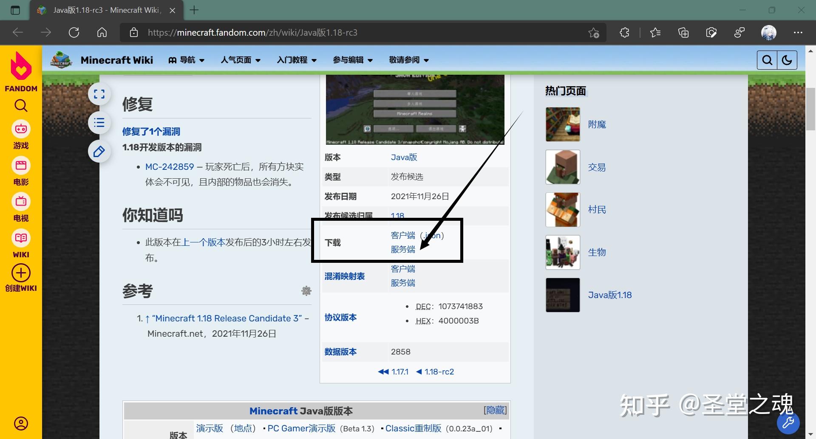Expand the 人气页面 dropdown menu
Image resolution: width=816 pixels, height=439 pixels.
click(x=240, y=60)
